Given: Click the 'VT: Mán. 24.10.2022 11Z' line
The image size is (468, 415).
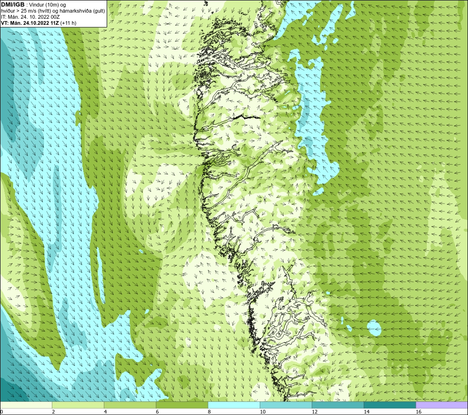Looking at the screenshot, I should pos(30,23).
